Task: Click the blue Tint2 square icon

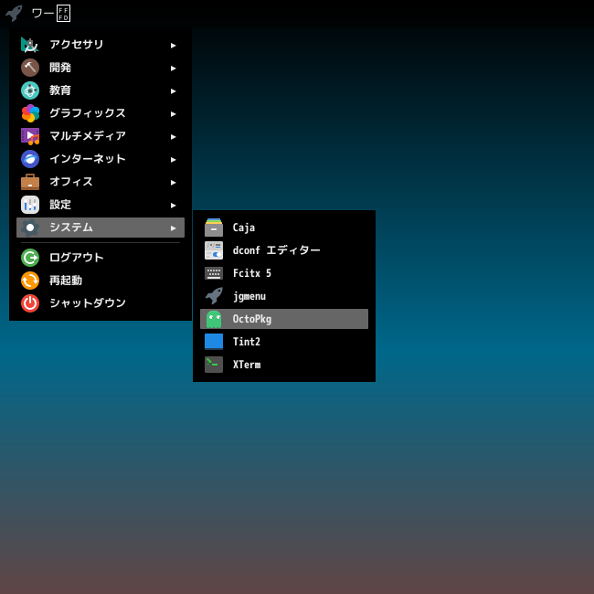Action: [x=214, y=342]
